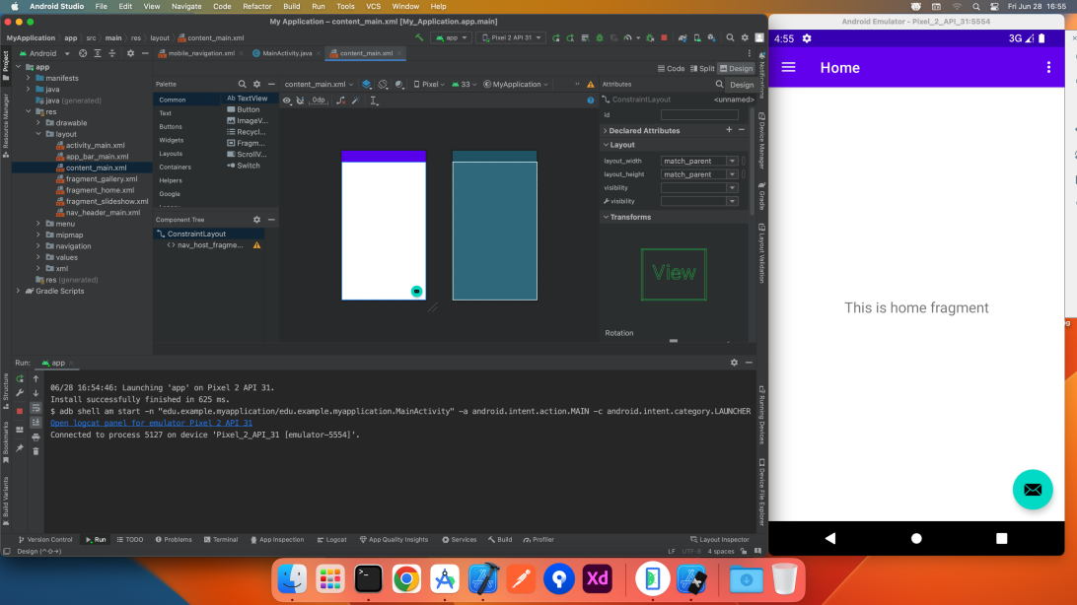Open the emulator navigation hamburger menu
Screen dimensions: 1077x605
coord(789,67)
